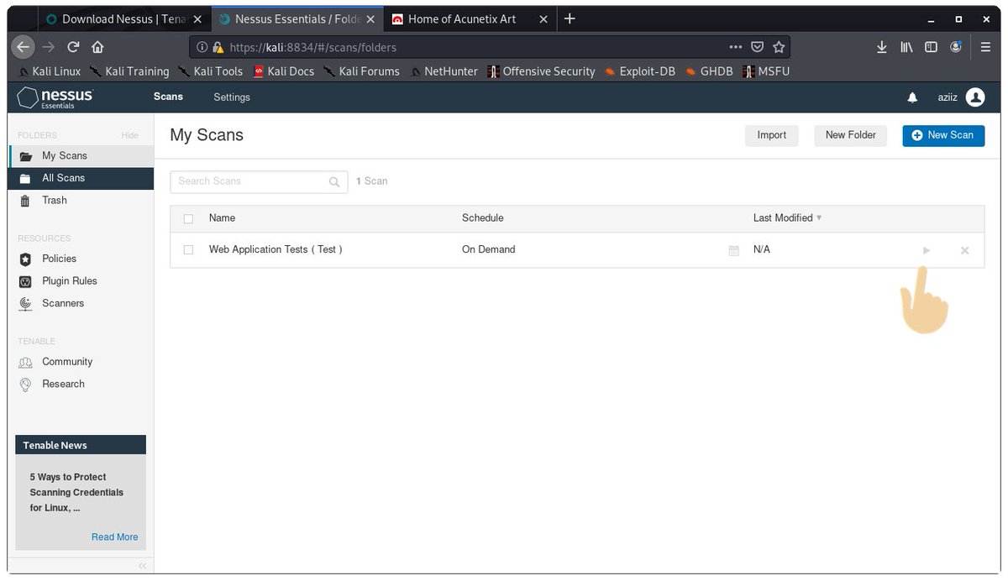
Task: Open the NetHunter bookmark
Action: click(444, 72)
